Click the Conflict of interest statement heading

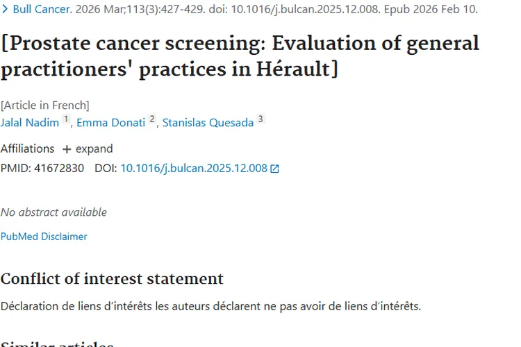click(x=112, y=279)
